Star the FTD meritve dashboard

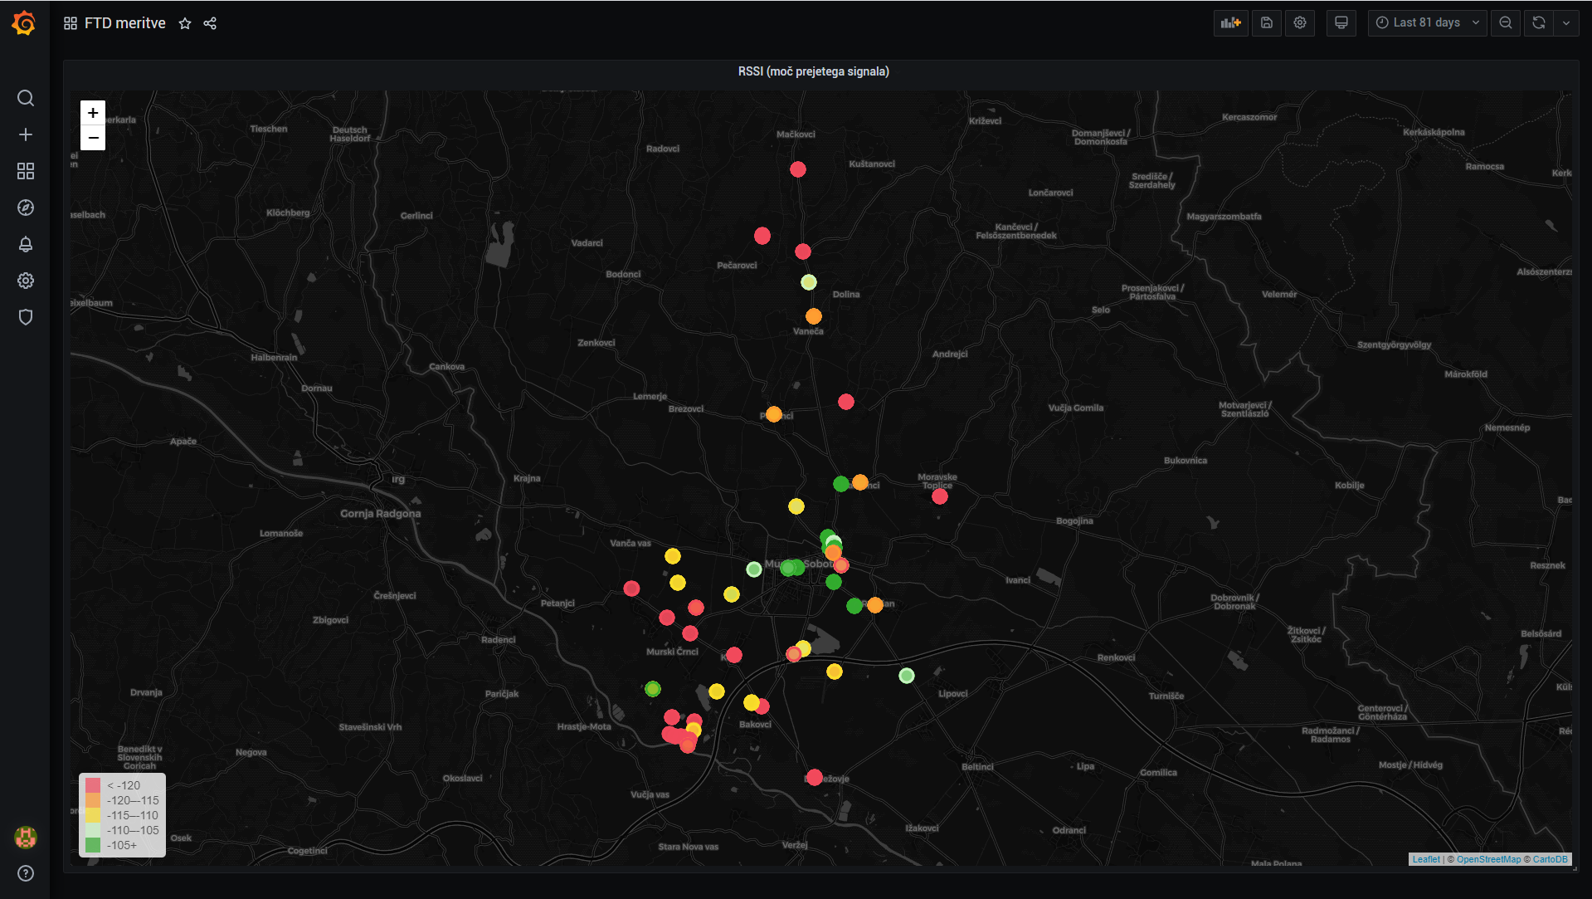point(185,23)
